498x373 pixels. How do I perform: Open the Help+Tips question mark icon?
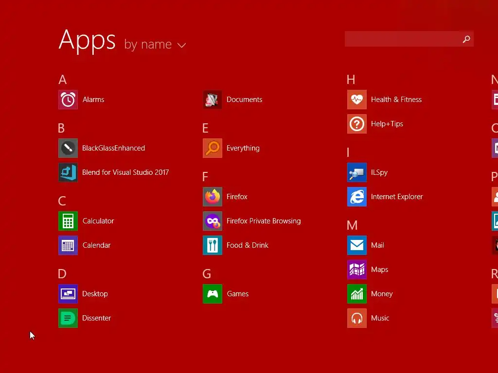point(357,124)
